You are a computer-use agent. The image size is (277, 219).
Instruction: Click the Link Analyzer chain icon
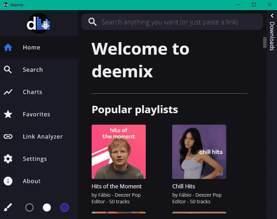[8, 136]
